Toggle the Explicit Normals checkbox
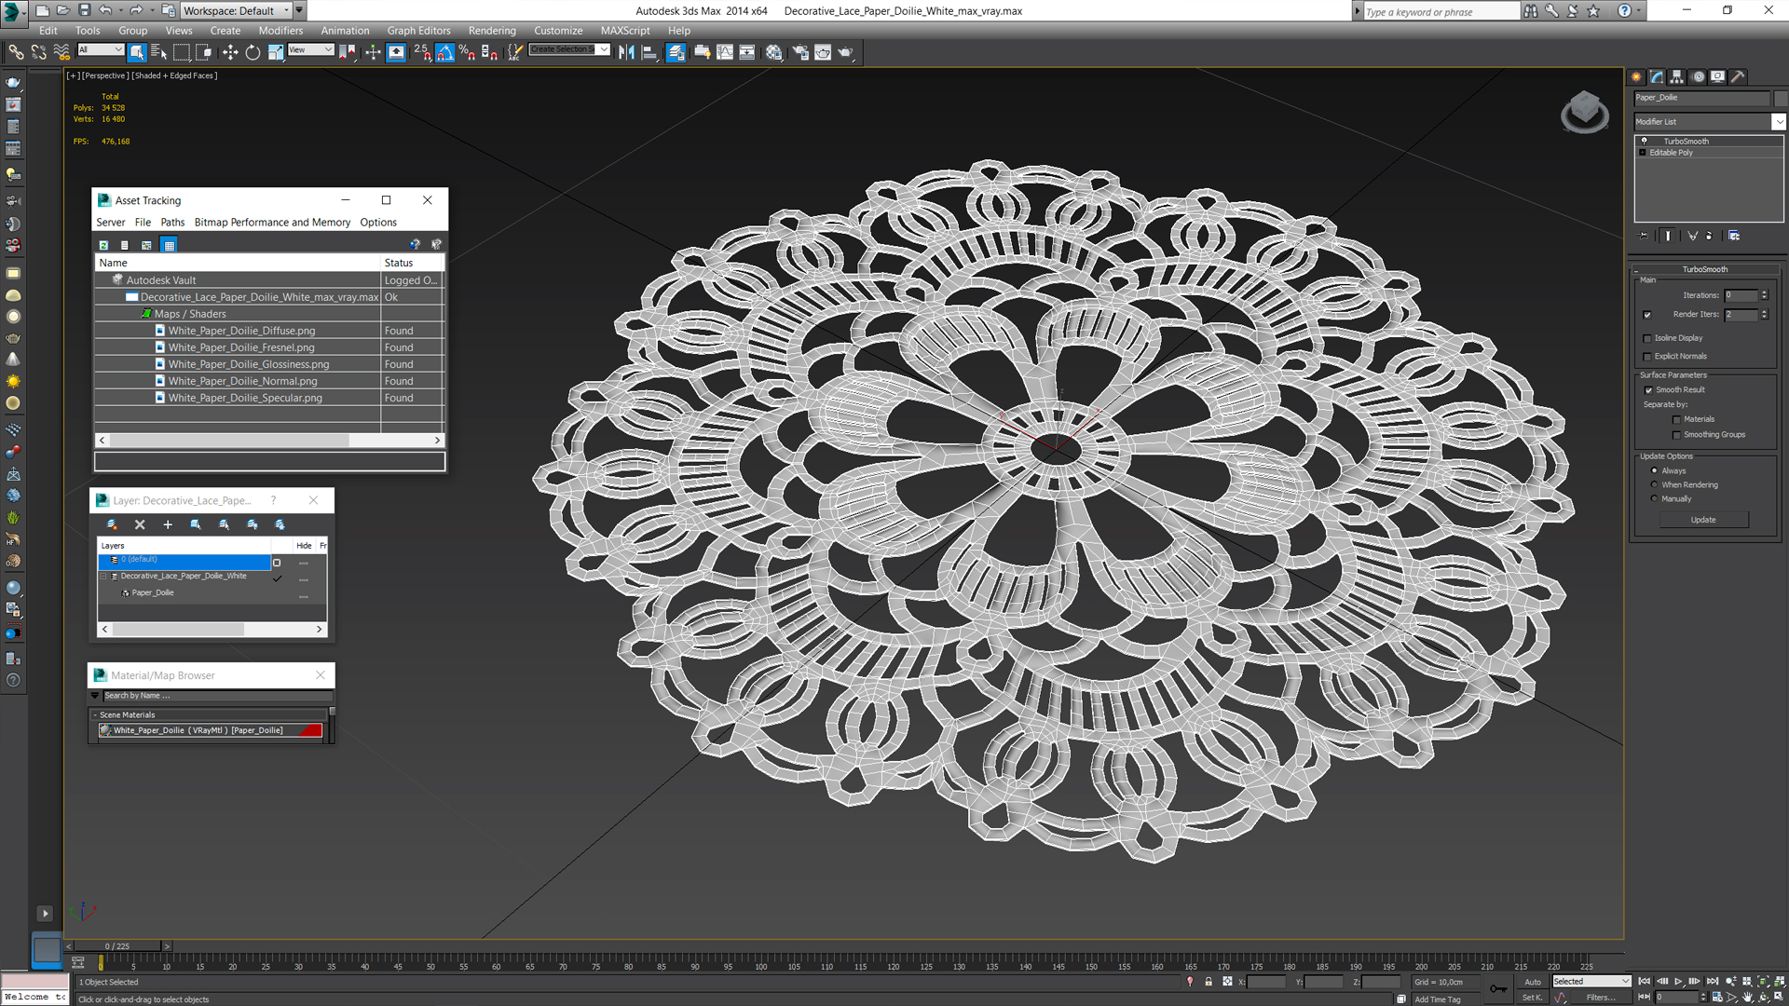This screenshot has height=1006, width=1789. 1647,357
